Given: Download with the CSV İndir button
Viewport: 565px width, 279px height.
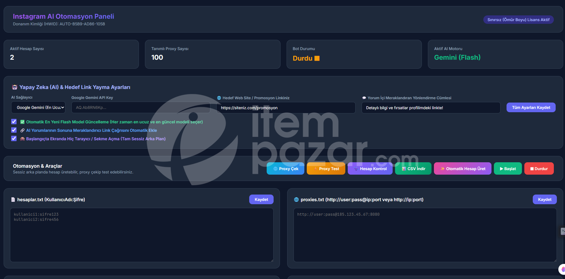Looking at the screenshot, I should coord(413,169).
